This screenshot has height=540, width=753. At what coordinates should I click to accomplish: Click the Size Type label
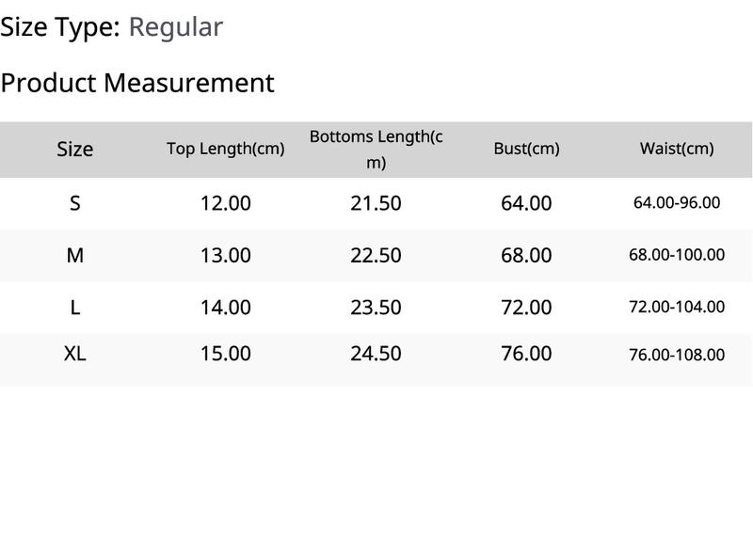tap(60, 27)
